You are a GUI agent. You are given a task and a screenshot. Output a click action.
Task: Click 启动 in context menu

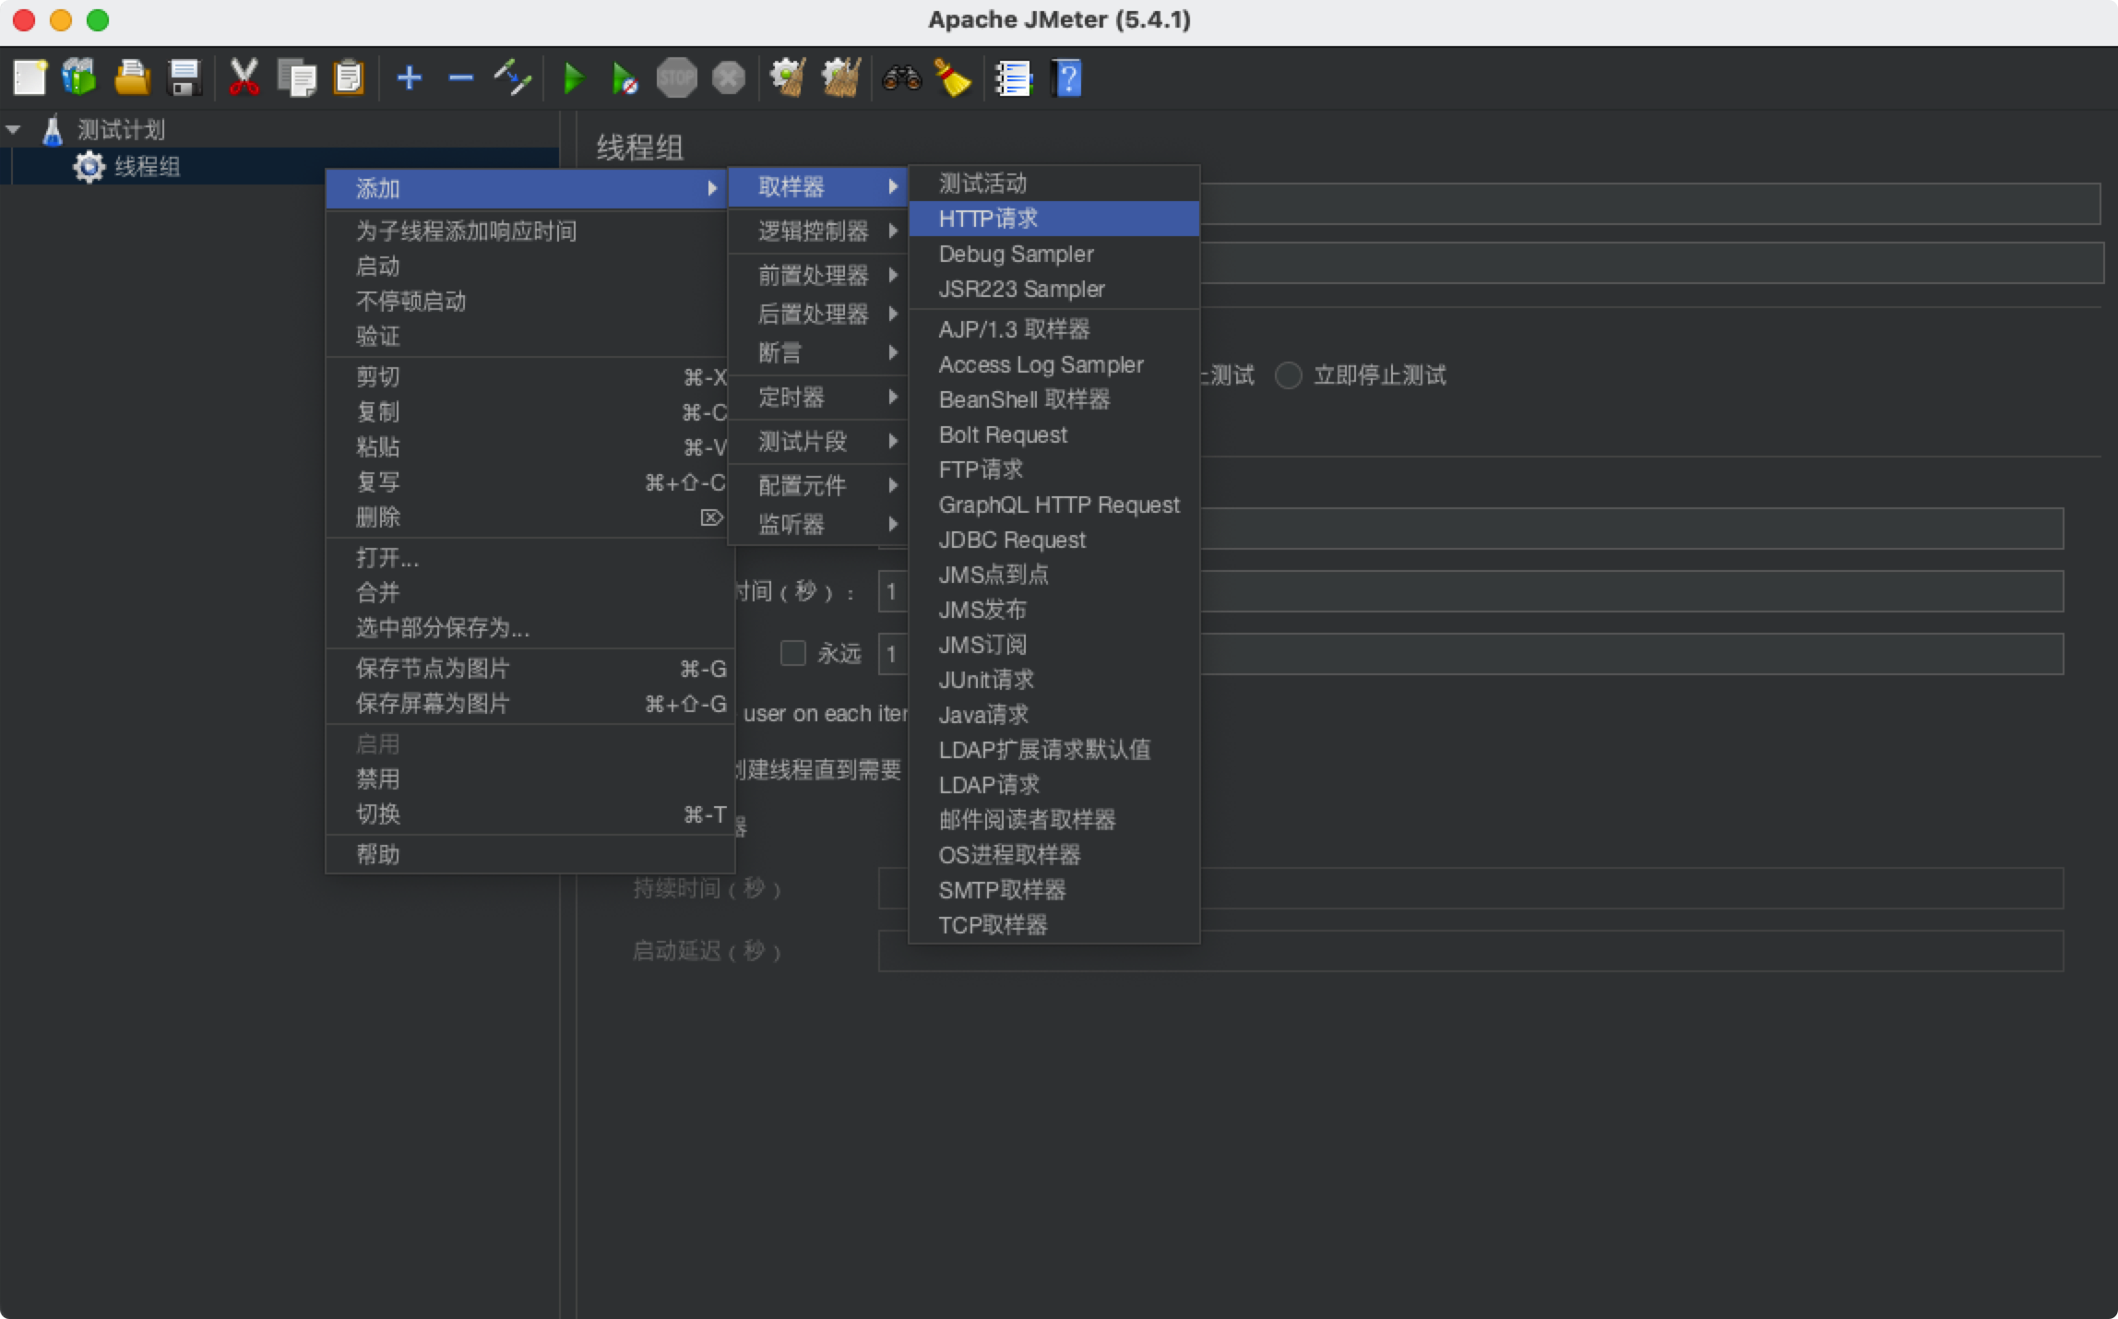[x=529, y=267]
